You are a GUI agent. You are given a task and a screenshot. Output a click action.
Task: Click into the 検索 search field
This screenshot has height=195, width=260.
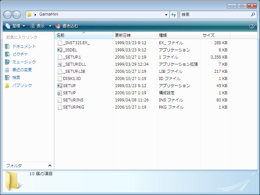coord(214,15)
